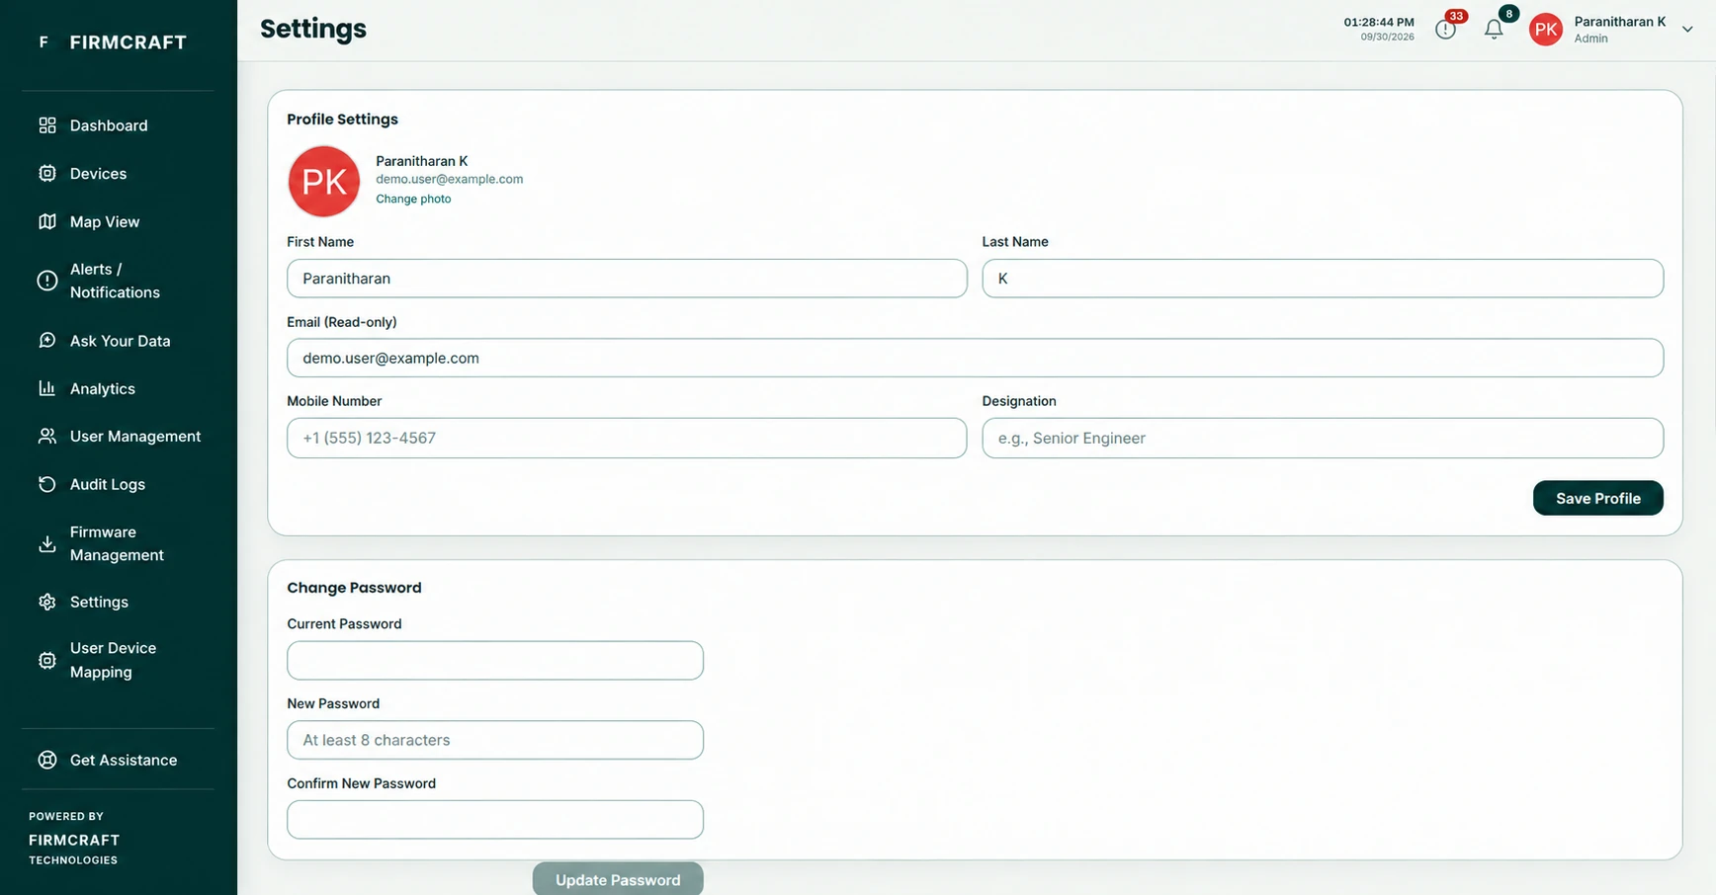This screenshot has width=1716, height=895.
Task: Select the Devices chip icon
Action: coord(46,173)
